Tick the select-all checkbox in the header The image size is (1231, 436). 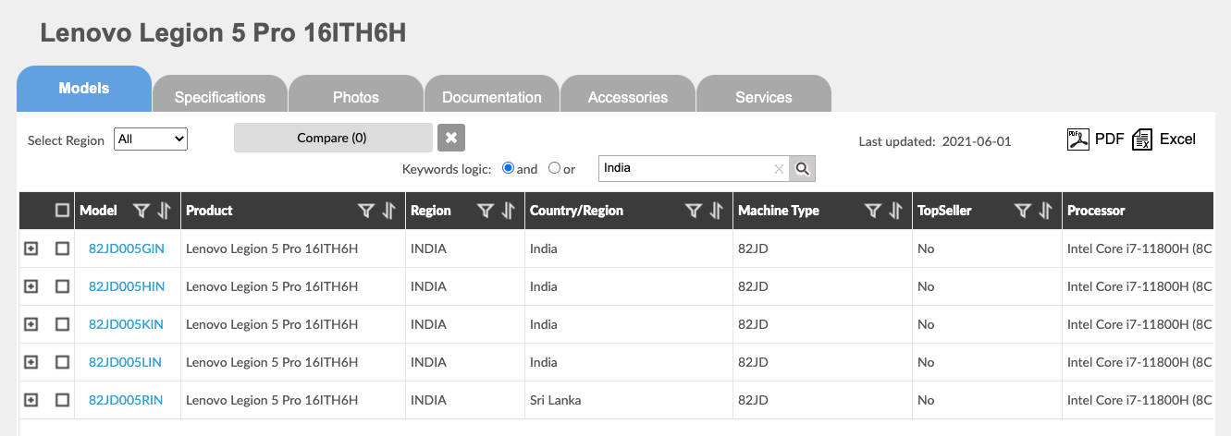click(62, 211)
